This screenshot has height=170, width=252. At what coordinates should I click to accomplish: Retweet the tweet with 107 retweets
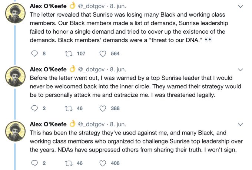69,54
